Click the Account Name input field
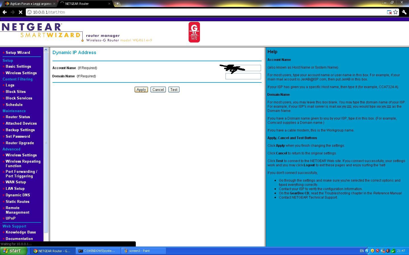 click(243, 68)
